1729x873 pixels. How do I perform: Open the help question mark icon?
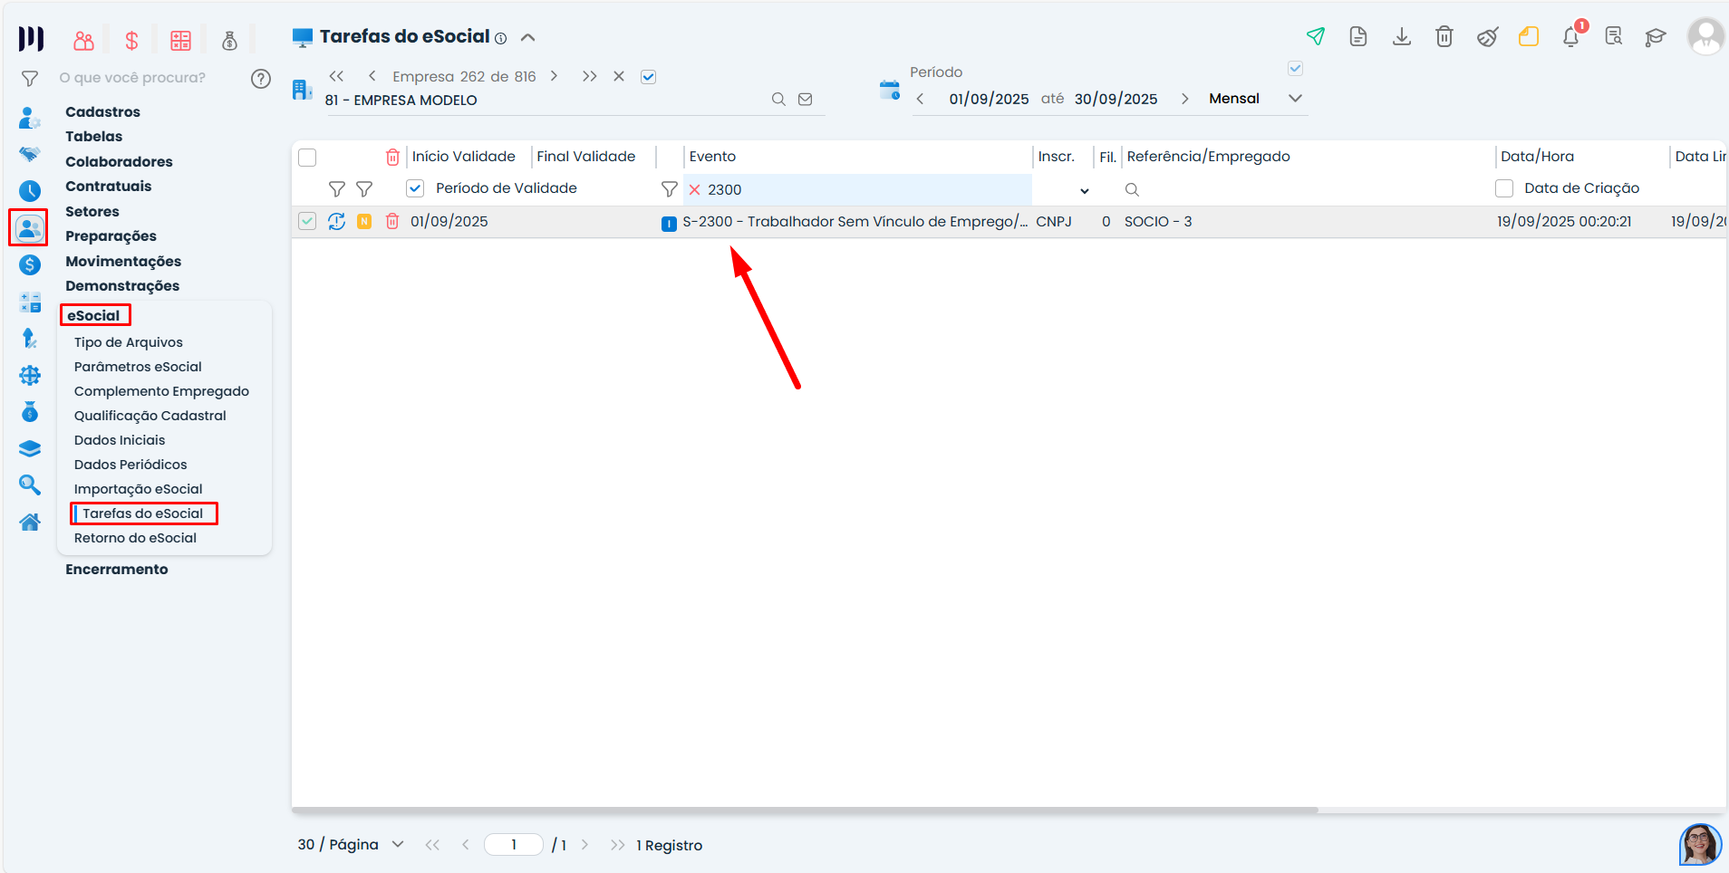pyautogui.click(x=261, y=79)
